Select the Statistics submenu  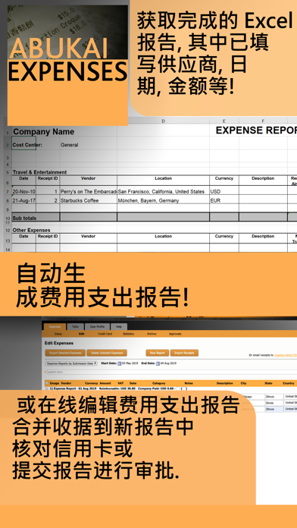pyautogui.click(x=128, y=334)
